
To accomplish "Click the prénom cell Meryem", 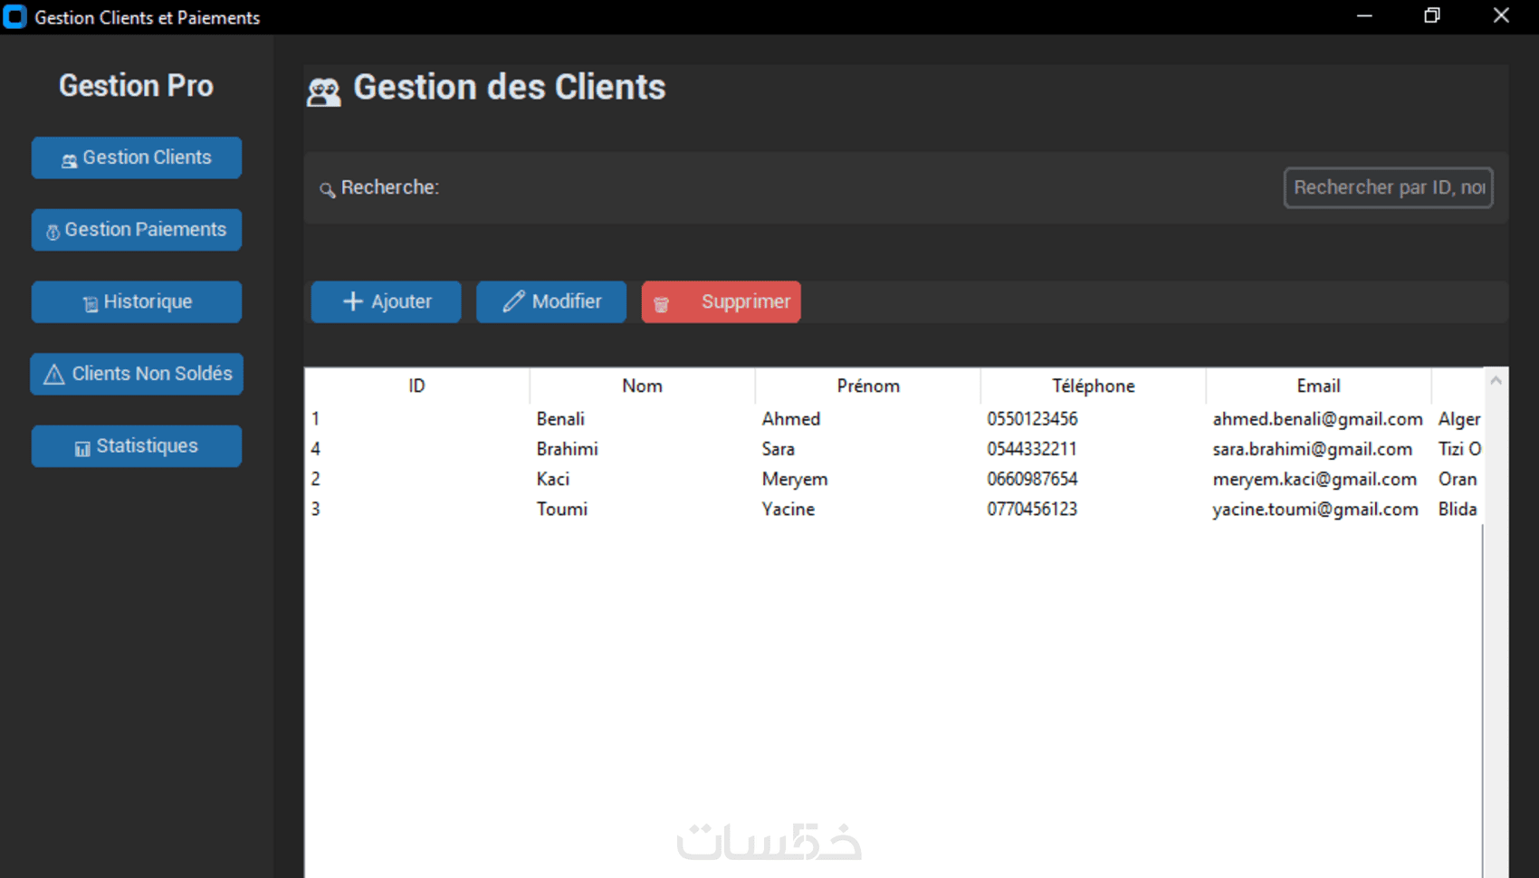I will coord(794,479).
